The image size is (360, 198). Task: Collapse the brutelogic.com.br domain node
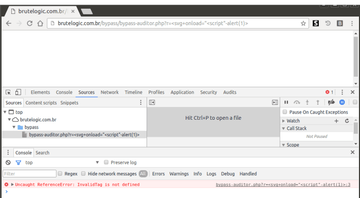9,119
